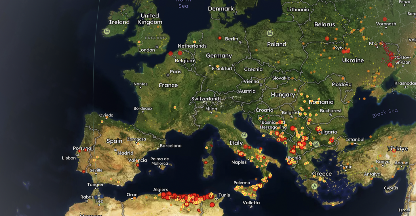Select the Madrid city dot

pos(115,150)
